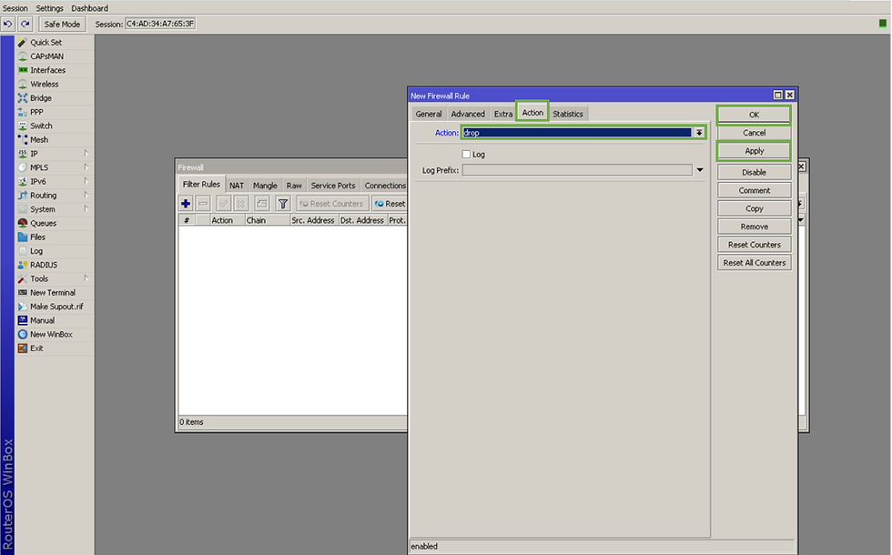This screenshot has height=555, width=892.
Task: Sort by Src. Address column header
Action: click(x=313, y=220)
